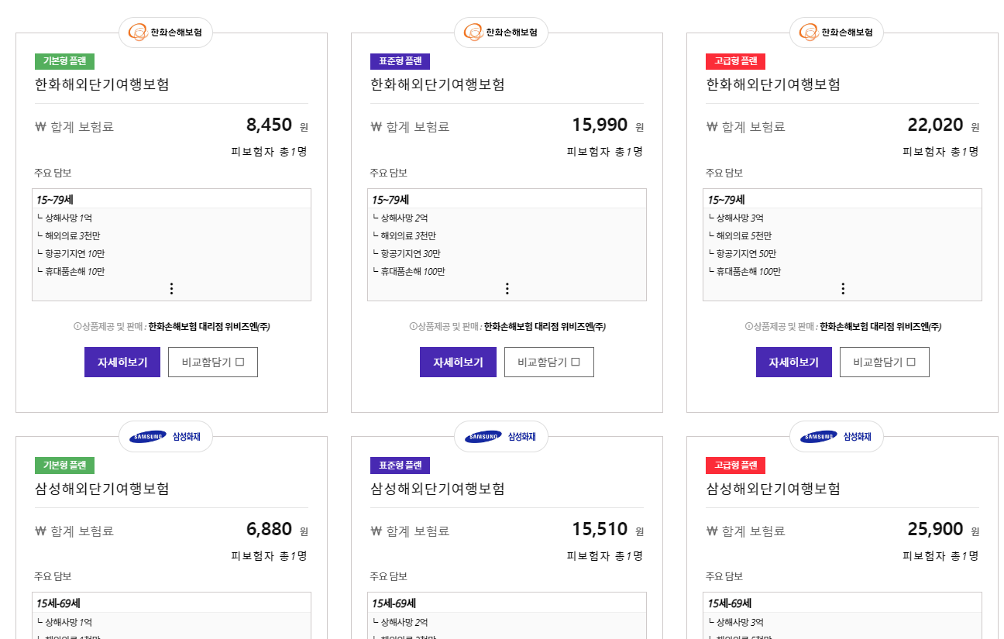Expand more coverages via dots in Hanwha 기본형 card
This screenshot has width=1004, height=639.
[171, 289]
